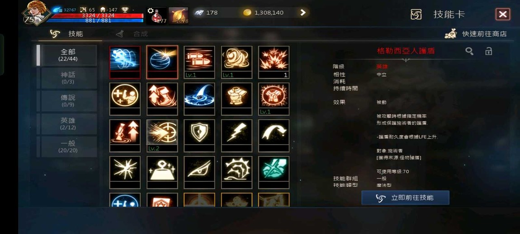
Task: Expand currency list with the arrow chevron
Action: [x=303, y=13]
